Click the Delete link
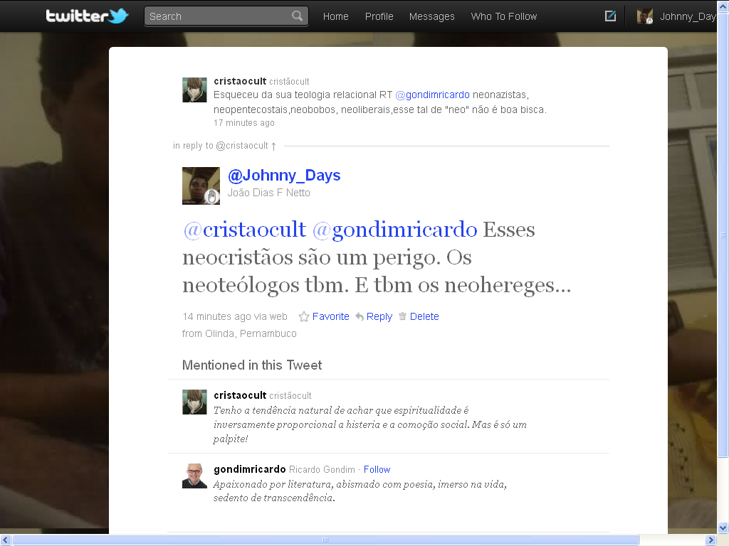 (424, 316)
